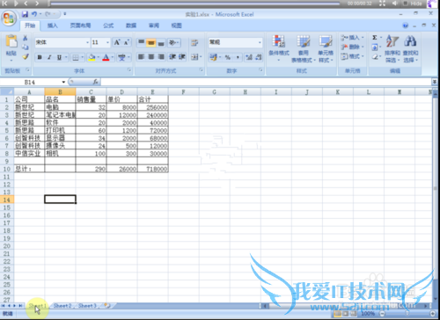The width and height of the screenshot is (440, 320).
Task: Open Sort and Filter menu
Action: point(392,48)
